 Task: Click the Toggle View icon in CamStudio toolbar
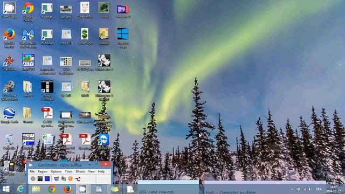(56, 178)
